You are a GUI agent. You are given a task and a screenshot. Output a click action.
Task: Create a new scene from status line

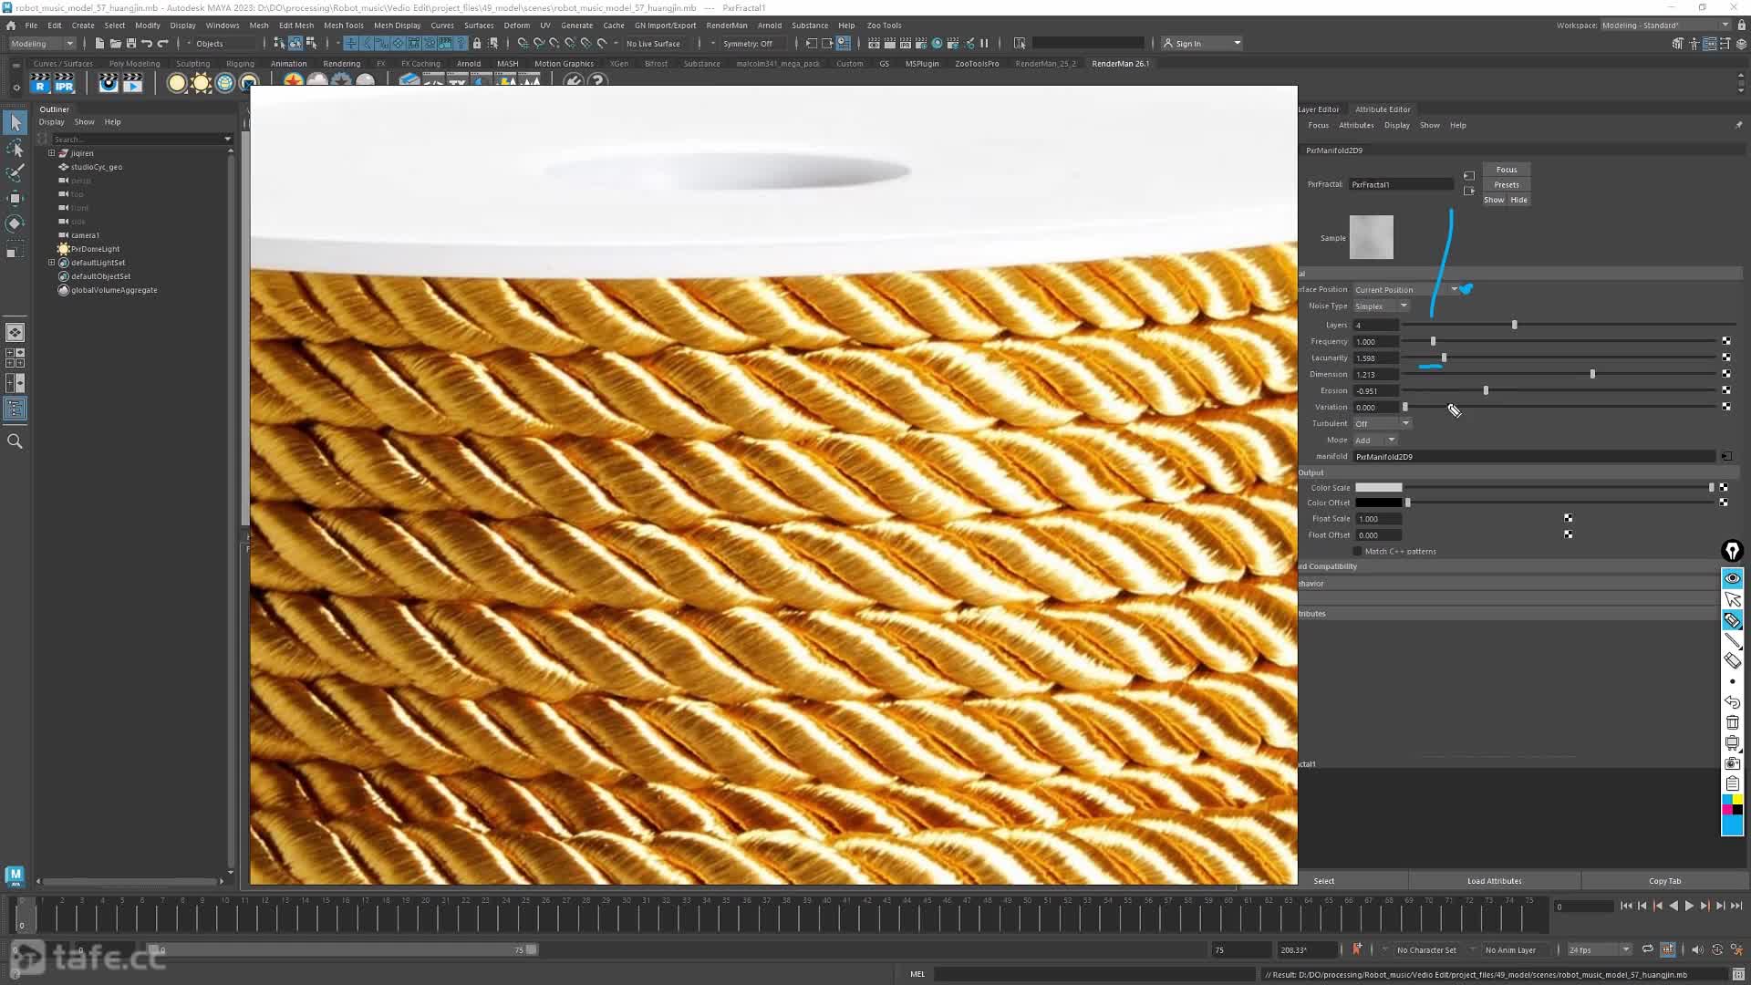coord(99,43)
